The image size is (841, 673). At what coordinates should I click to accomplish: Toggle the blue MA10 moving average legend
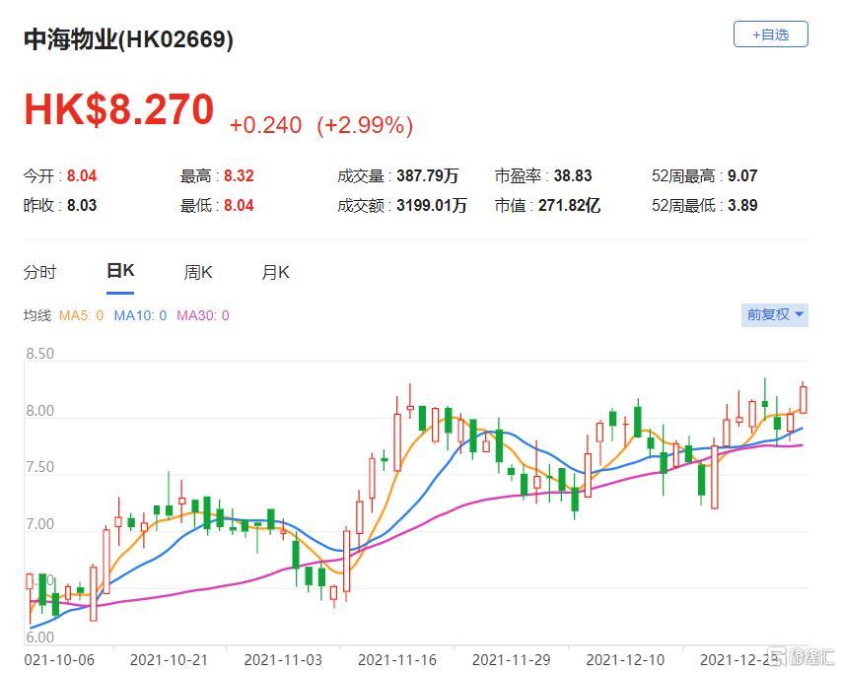pos(140,315)
